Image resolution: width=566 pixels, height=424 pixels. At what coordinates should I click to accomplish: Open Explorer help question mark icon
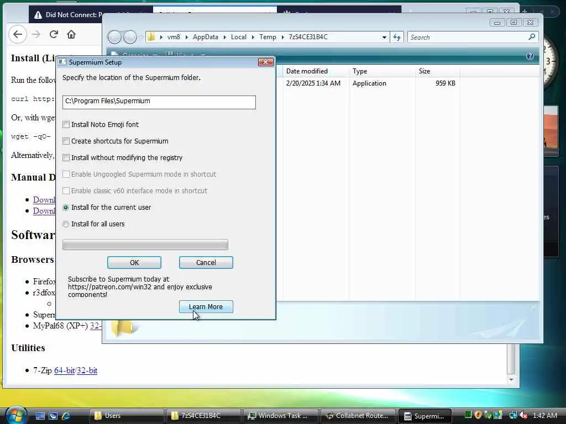coord(530,56)
